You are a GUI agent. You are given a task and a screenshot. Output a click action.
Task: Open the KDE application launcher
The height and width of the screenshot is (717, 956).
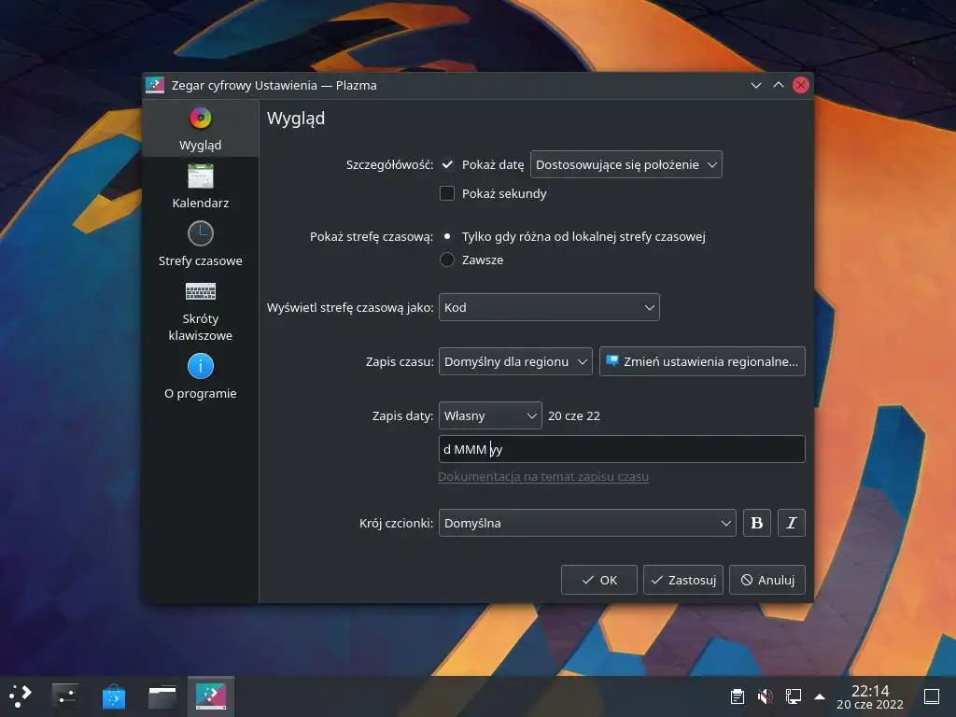point(21,696)
